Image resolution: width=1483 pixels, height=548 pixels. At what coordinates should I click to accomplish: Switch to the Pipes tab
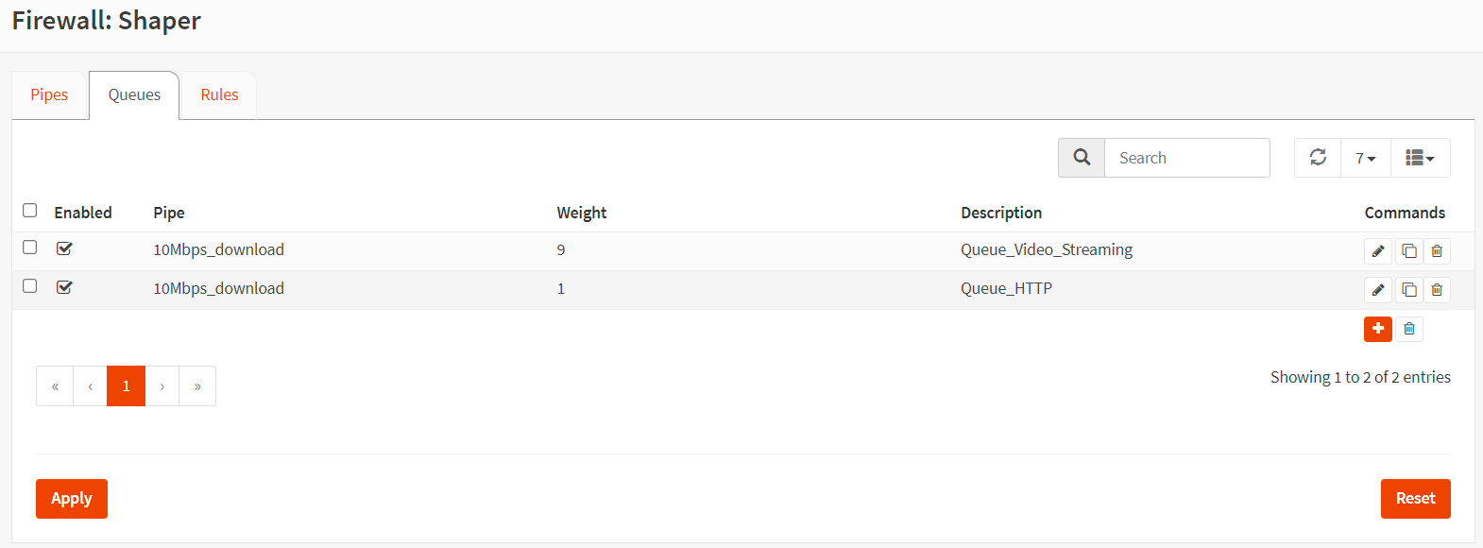pos(49,94)
